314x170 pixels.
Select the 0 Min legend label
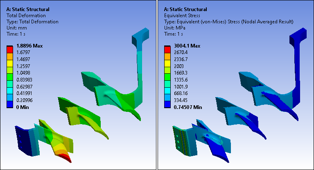(x=23, y=107)
